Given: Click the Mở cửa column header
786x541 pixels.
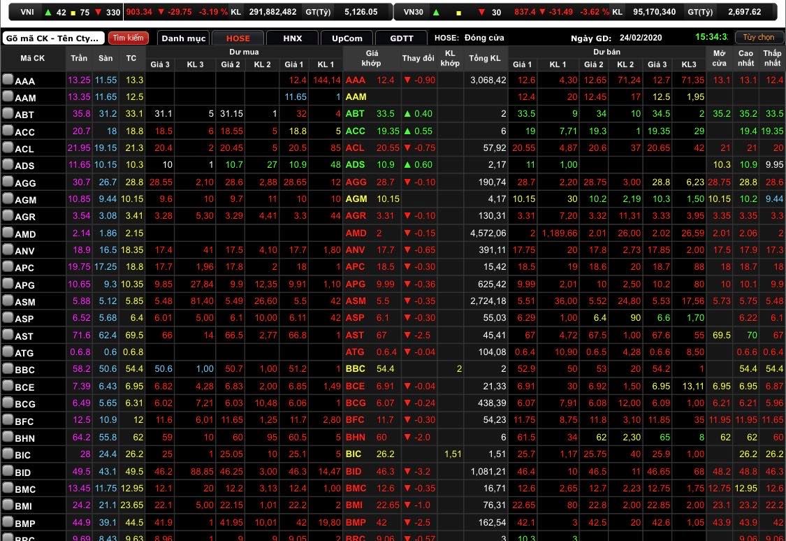Looking at the screenshot, I should coord(720,58).
